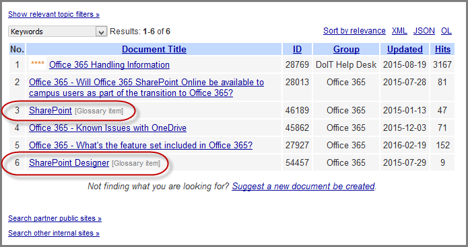Click the 'Results: 1-6 of 6' text
The height and width of the screenshot is (247, 468).
[140, 32]
